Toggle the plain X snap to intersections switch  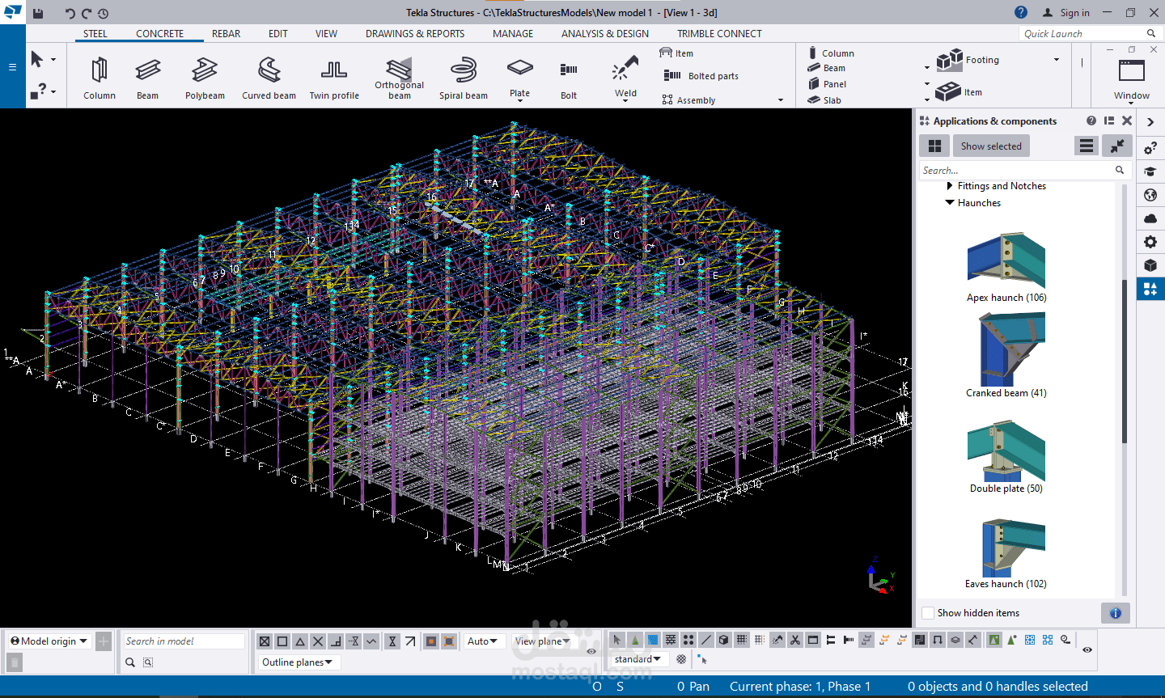coord(318,641)
